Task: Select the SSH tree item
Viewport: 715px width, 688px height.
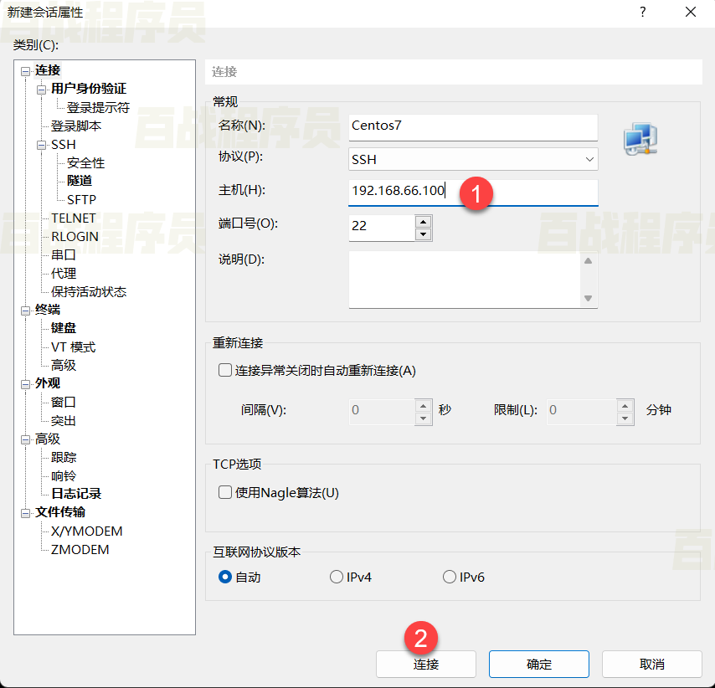Action: tap(64, 145)
